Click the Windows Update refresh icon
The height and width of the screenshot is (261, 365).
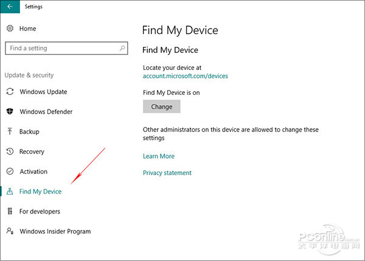click(10, 92)
